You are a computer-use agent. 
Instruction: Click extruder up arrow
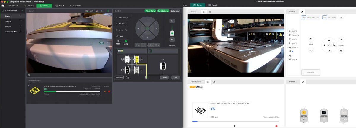pos(172,20)
